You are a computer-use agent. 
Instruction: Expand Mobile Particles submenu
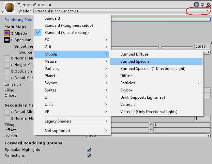coord(156,83)
